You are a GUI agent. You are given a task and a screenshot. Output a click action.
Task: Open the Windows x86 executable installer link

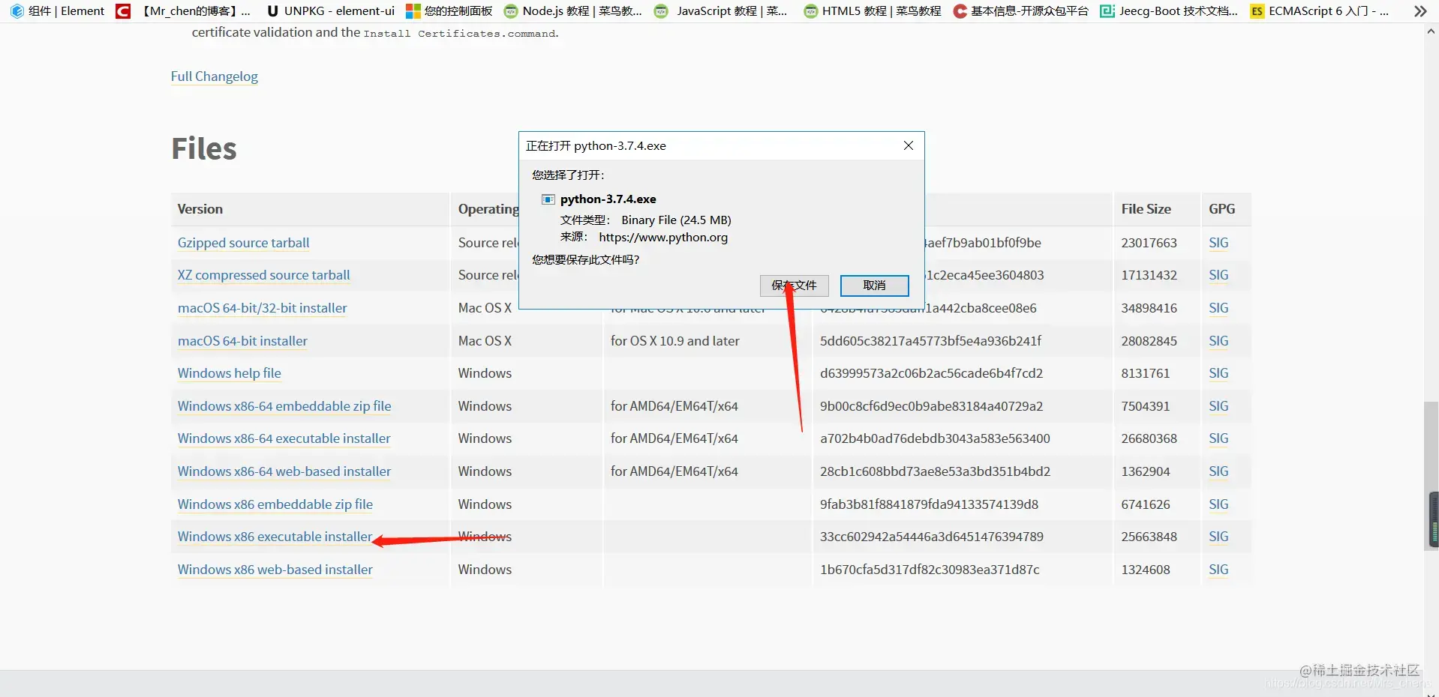[x=275, y=537]
